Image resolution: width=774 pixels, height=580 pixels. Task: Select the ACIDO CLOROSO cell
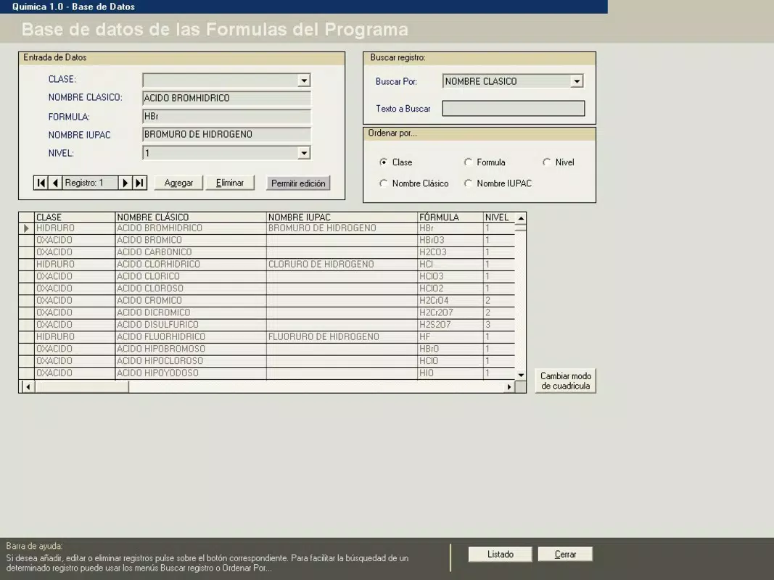click(x=191, y=289)
